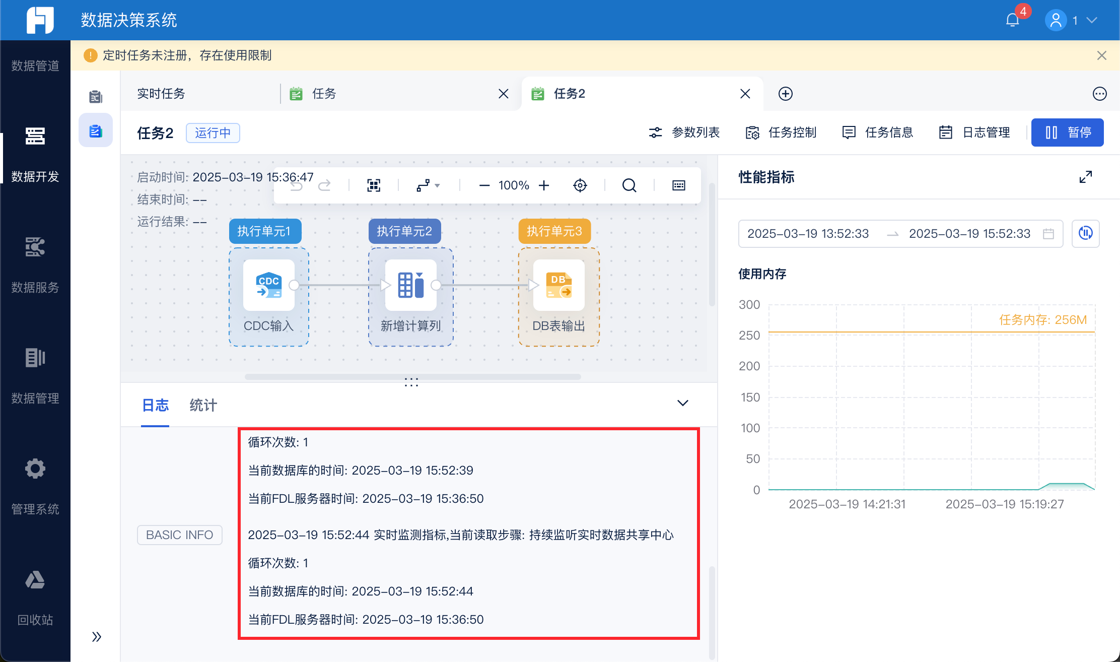
Task: Toggle auto-refresh button beside date range
Action: [x=1085, y=233]
